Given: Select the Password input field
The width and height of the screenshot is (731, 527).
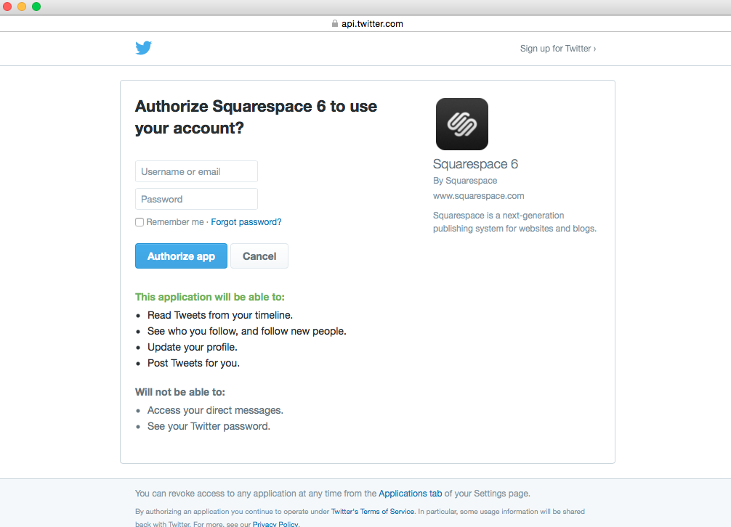Looking at the screenshot, I should coord(196,199).
